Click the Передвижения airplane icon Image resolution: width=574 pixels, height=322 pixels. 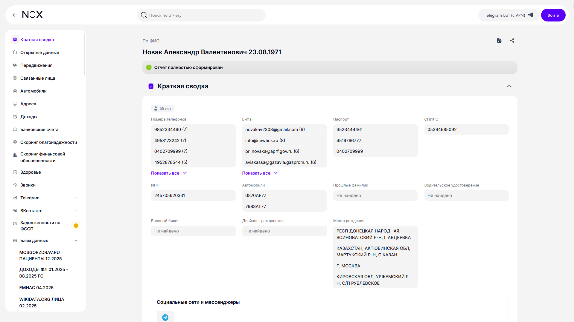pos(15,65)
